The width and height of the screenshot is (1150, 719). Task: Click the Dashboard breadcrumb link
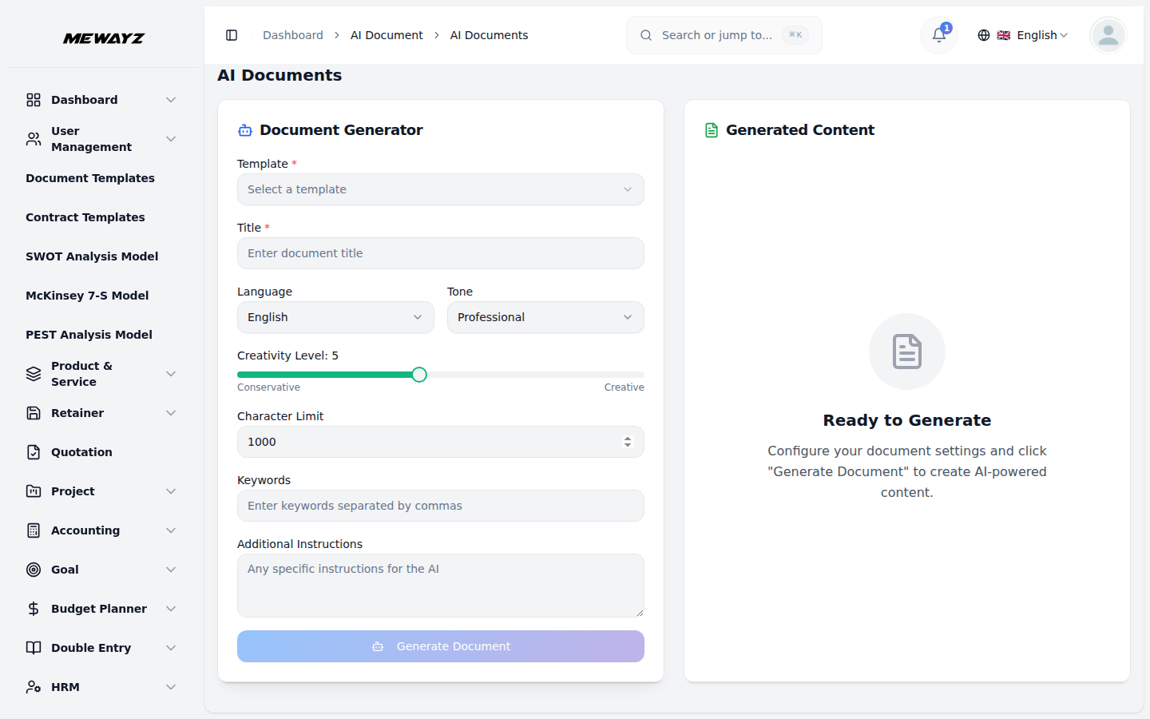coord(292,34)
